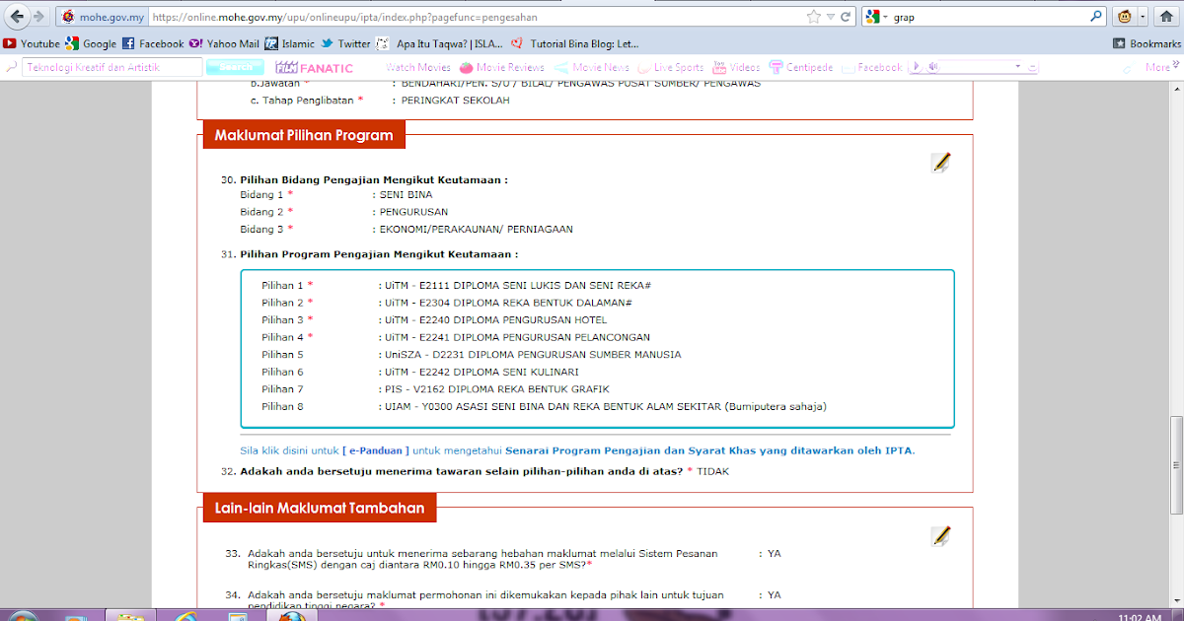Open 'Apa Itu Taqwa? | ISLA...' bookmark
Screen dimensions: 1184x621
[x=440, y=43]
